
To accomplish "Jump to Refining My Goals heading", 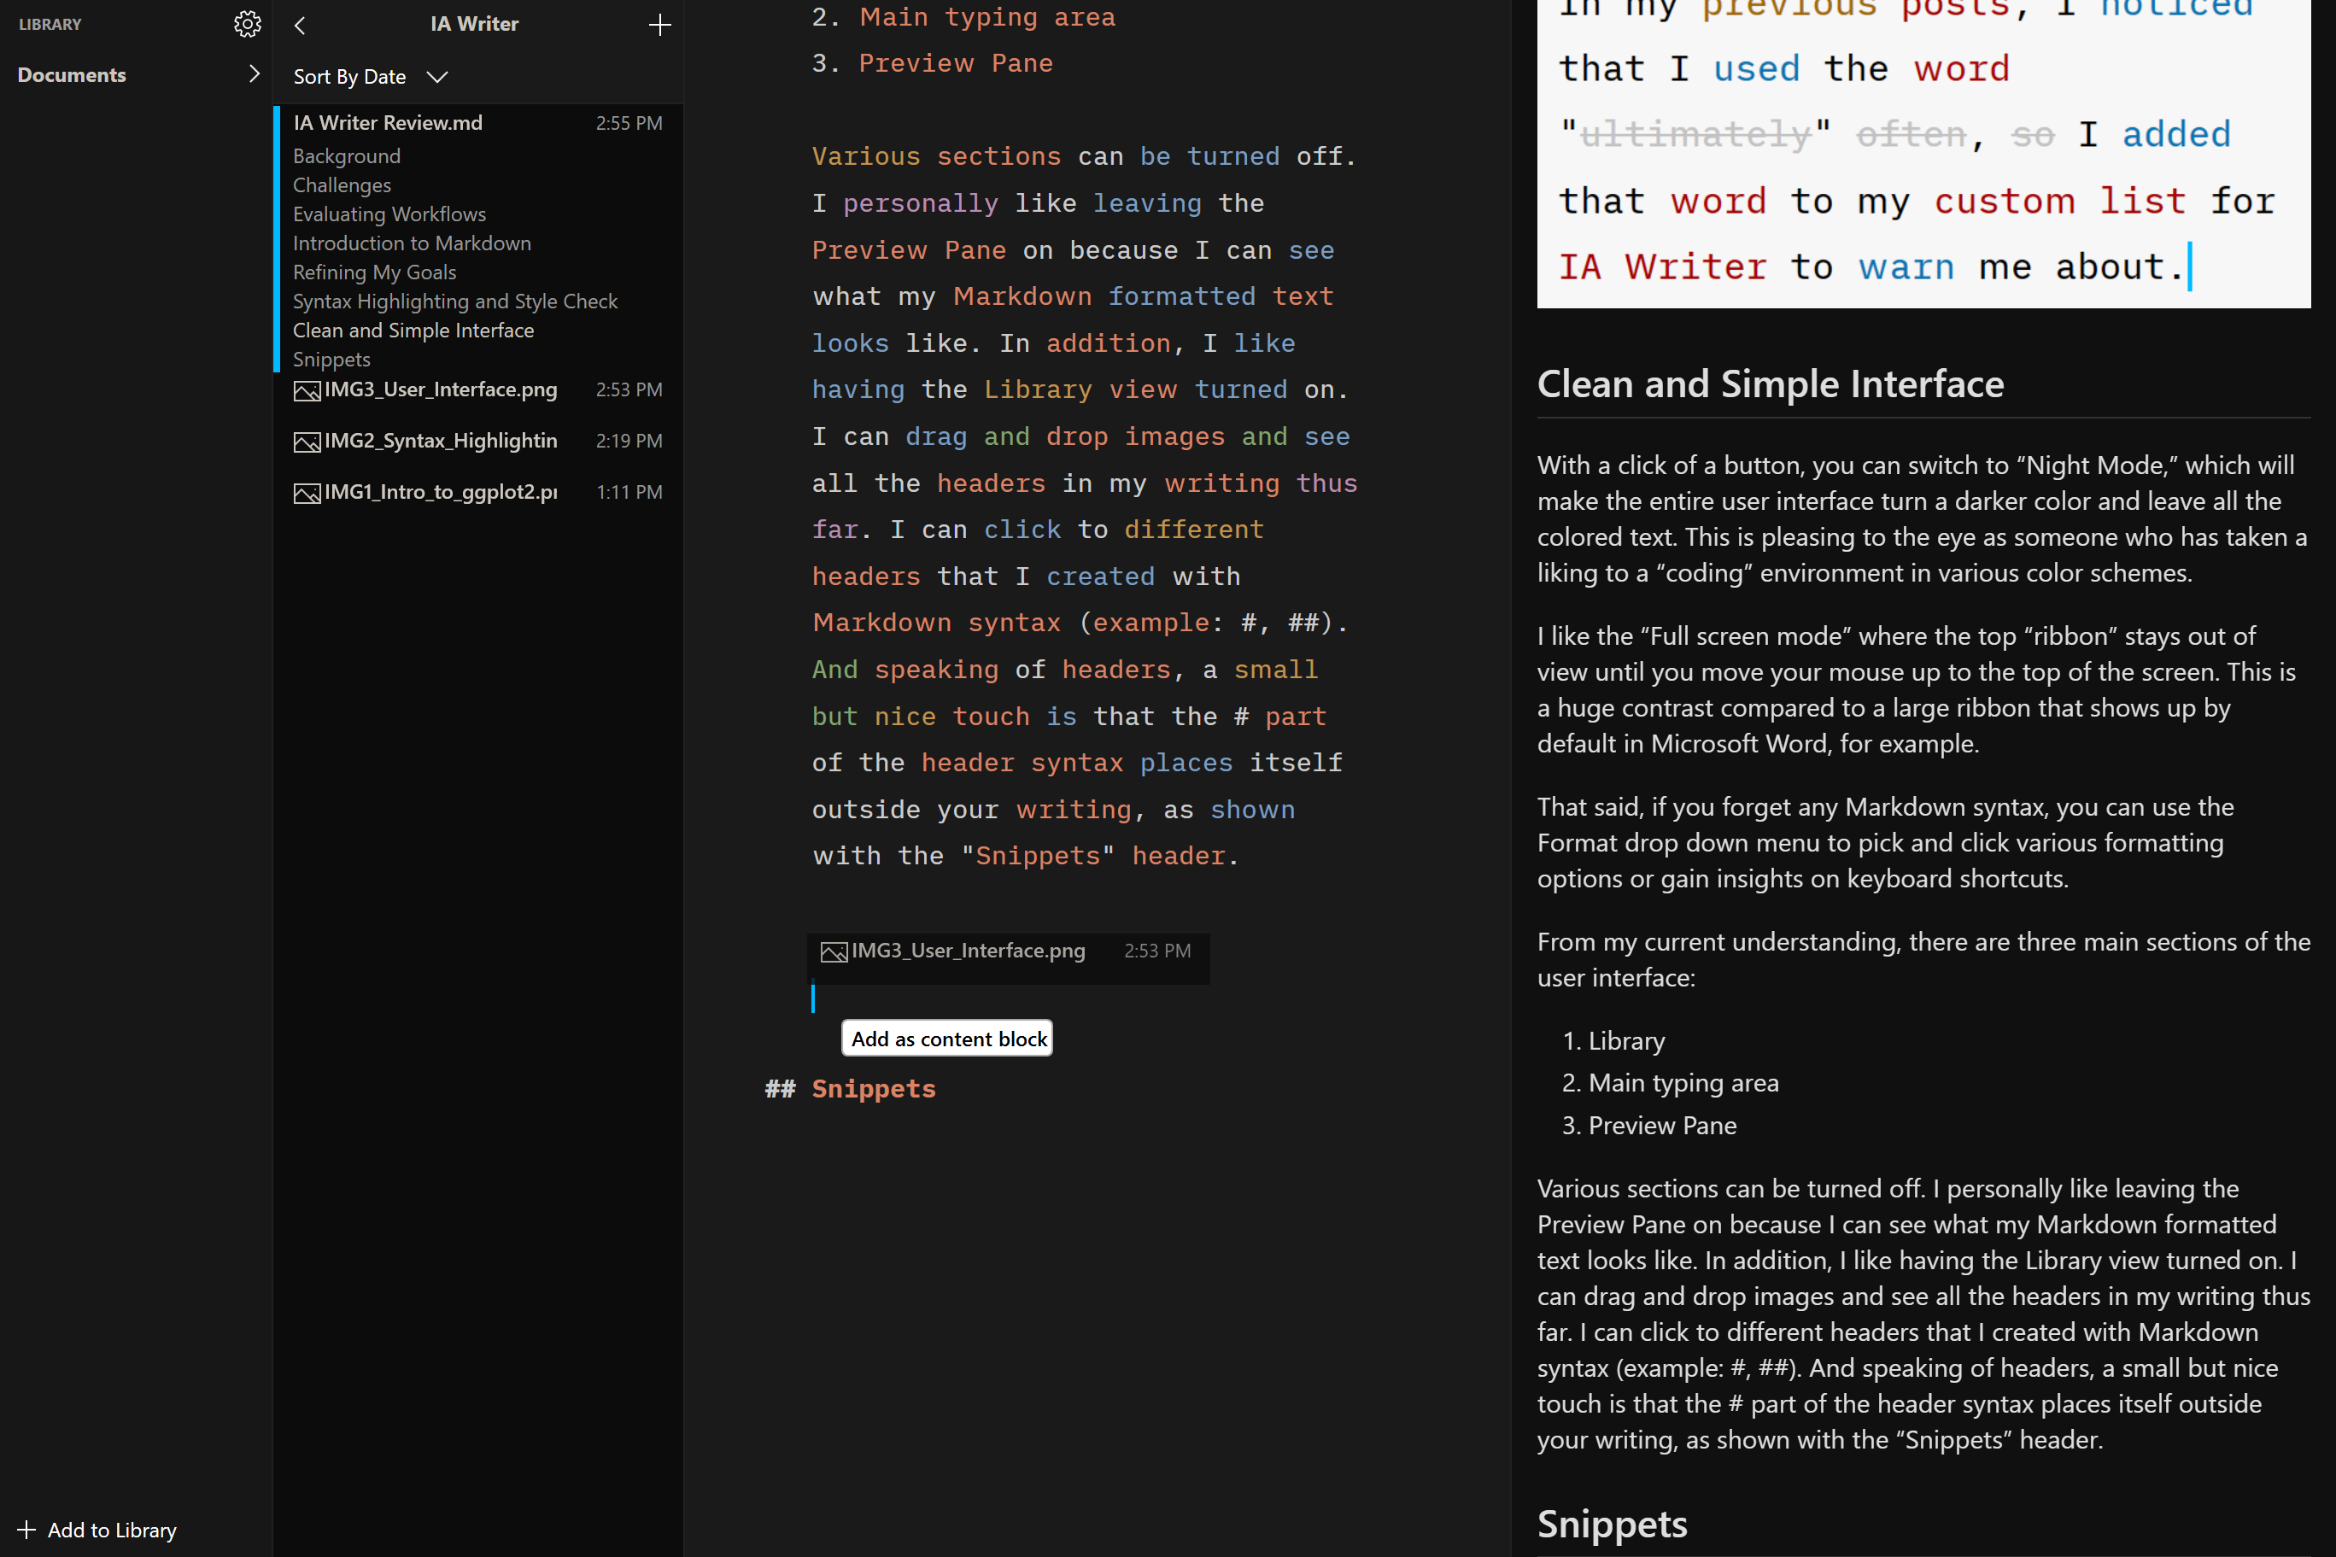I will 374,272.
